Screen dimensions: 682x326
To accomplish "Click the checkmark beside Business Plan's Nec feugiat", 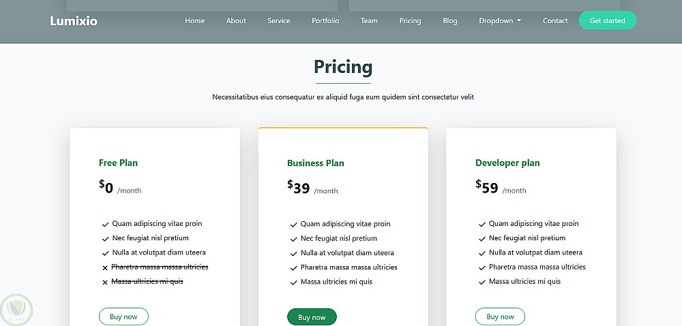I will (293, 239).
